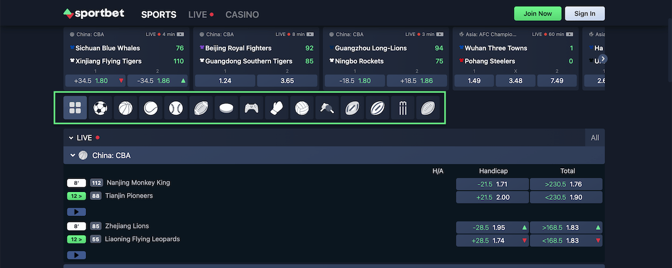Select Nanjing Monkey King -21.5 handicap 1.71
Screen dimensions: 672x268
[x=492, y=184]
